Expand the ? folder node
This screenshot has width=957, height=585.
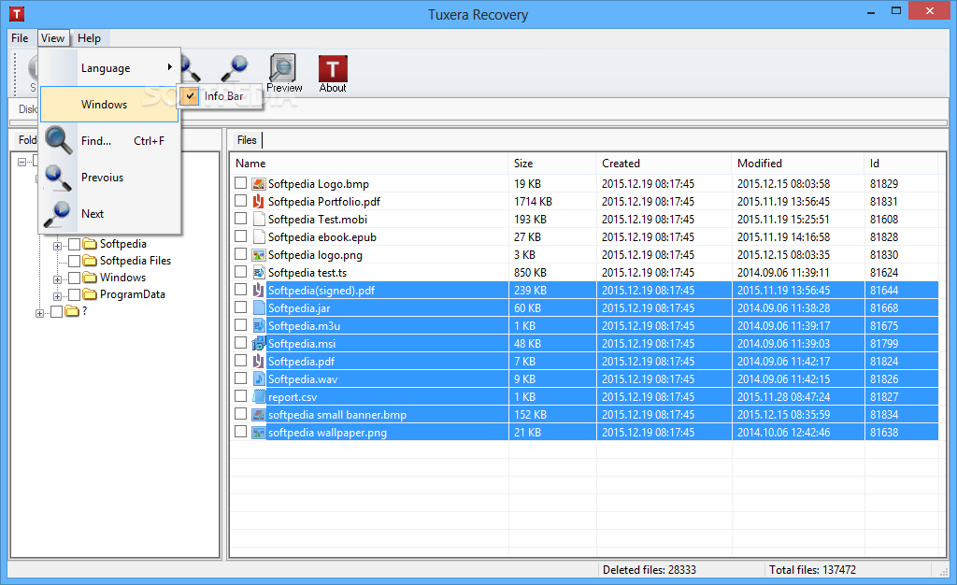[x=39, y=313]
